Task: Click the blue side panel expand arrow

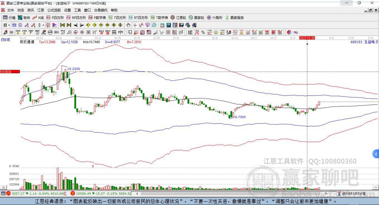Action: pyautogui.click(x=376, y=154)
